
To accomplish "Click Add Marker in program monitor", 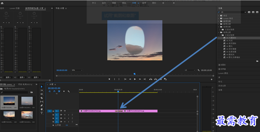I will [109, 79].
